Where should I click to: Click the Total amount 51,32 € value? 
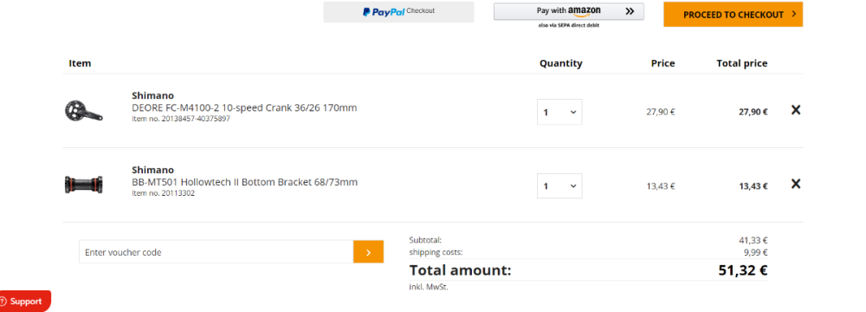pos(743,270)
